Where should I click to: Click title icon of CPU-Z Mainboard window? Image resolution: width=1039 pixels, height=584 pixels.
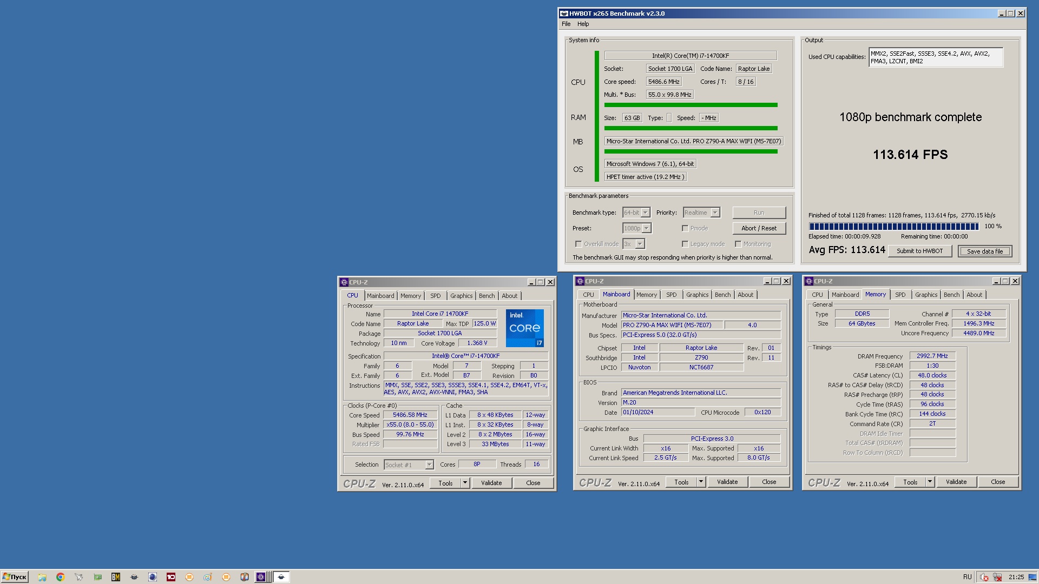pyautogui.click(x=580, y=281)
